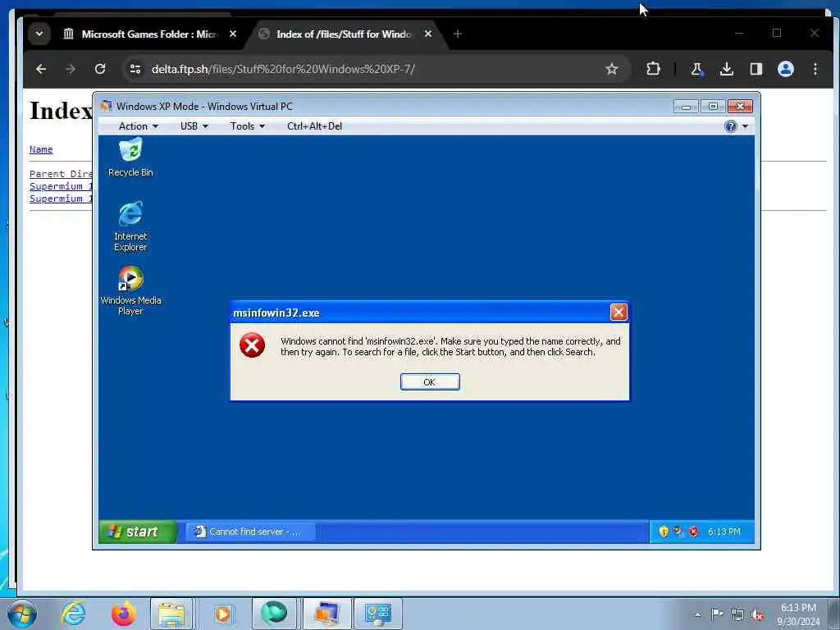Maximize the Windows XP Mode window
Screen dimensions: 840x630
tap(713, 107)
